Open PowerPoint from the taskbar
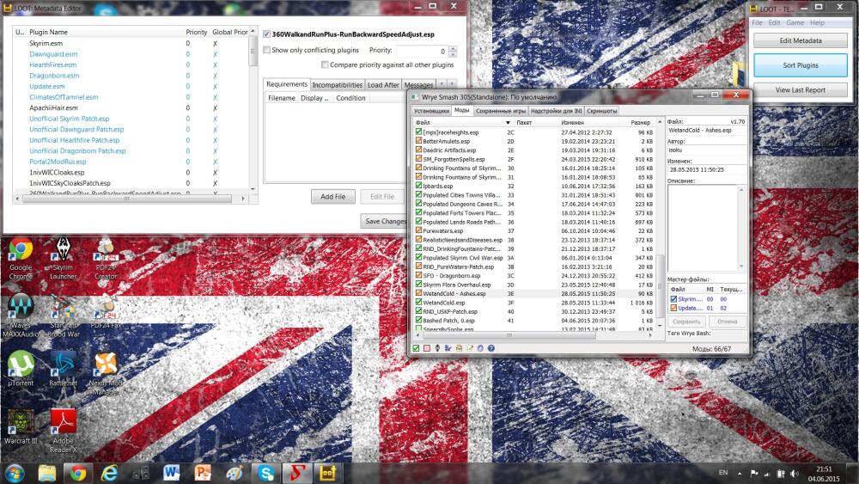The height and width of the screenshot is (484, 859). click(203, 473)
